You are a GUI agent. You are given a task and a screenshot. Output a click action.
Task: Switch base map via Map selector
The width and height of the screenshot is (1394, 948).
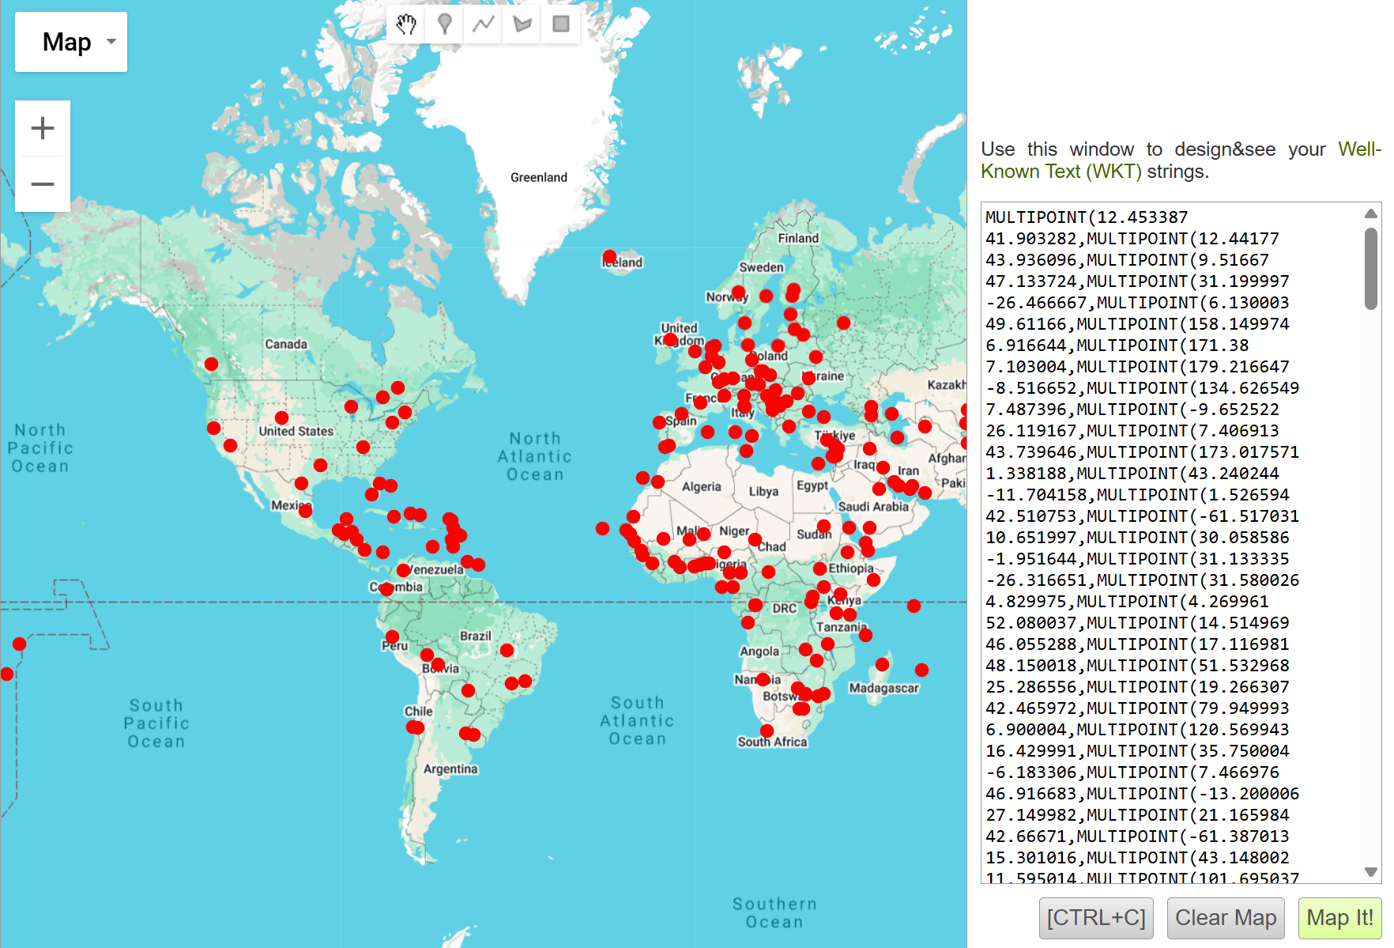point(70,42)
